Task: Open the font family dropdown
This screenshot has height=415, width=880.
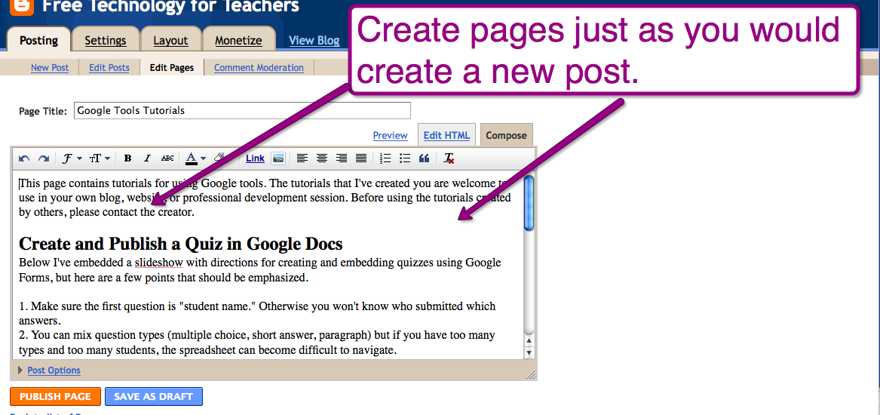Action: 72,159
